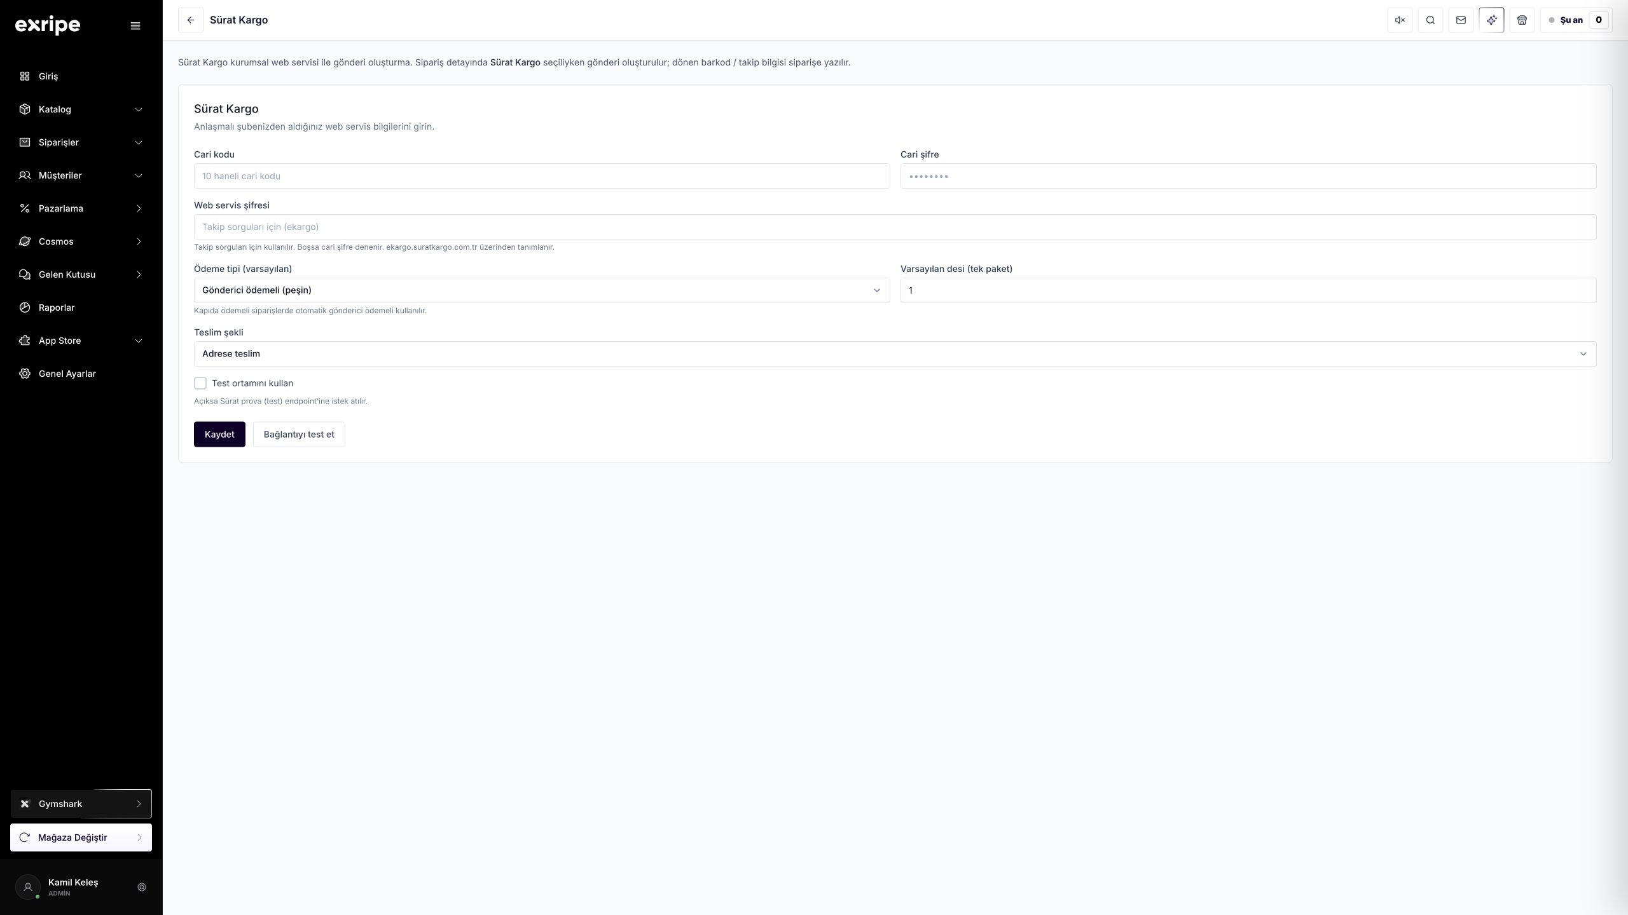
Task: Expand the Siparişler sidebar section
Action: 81,142
